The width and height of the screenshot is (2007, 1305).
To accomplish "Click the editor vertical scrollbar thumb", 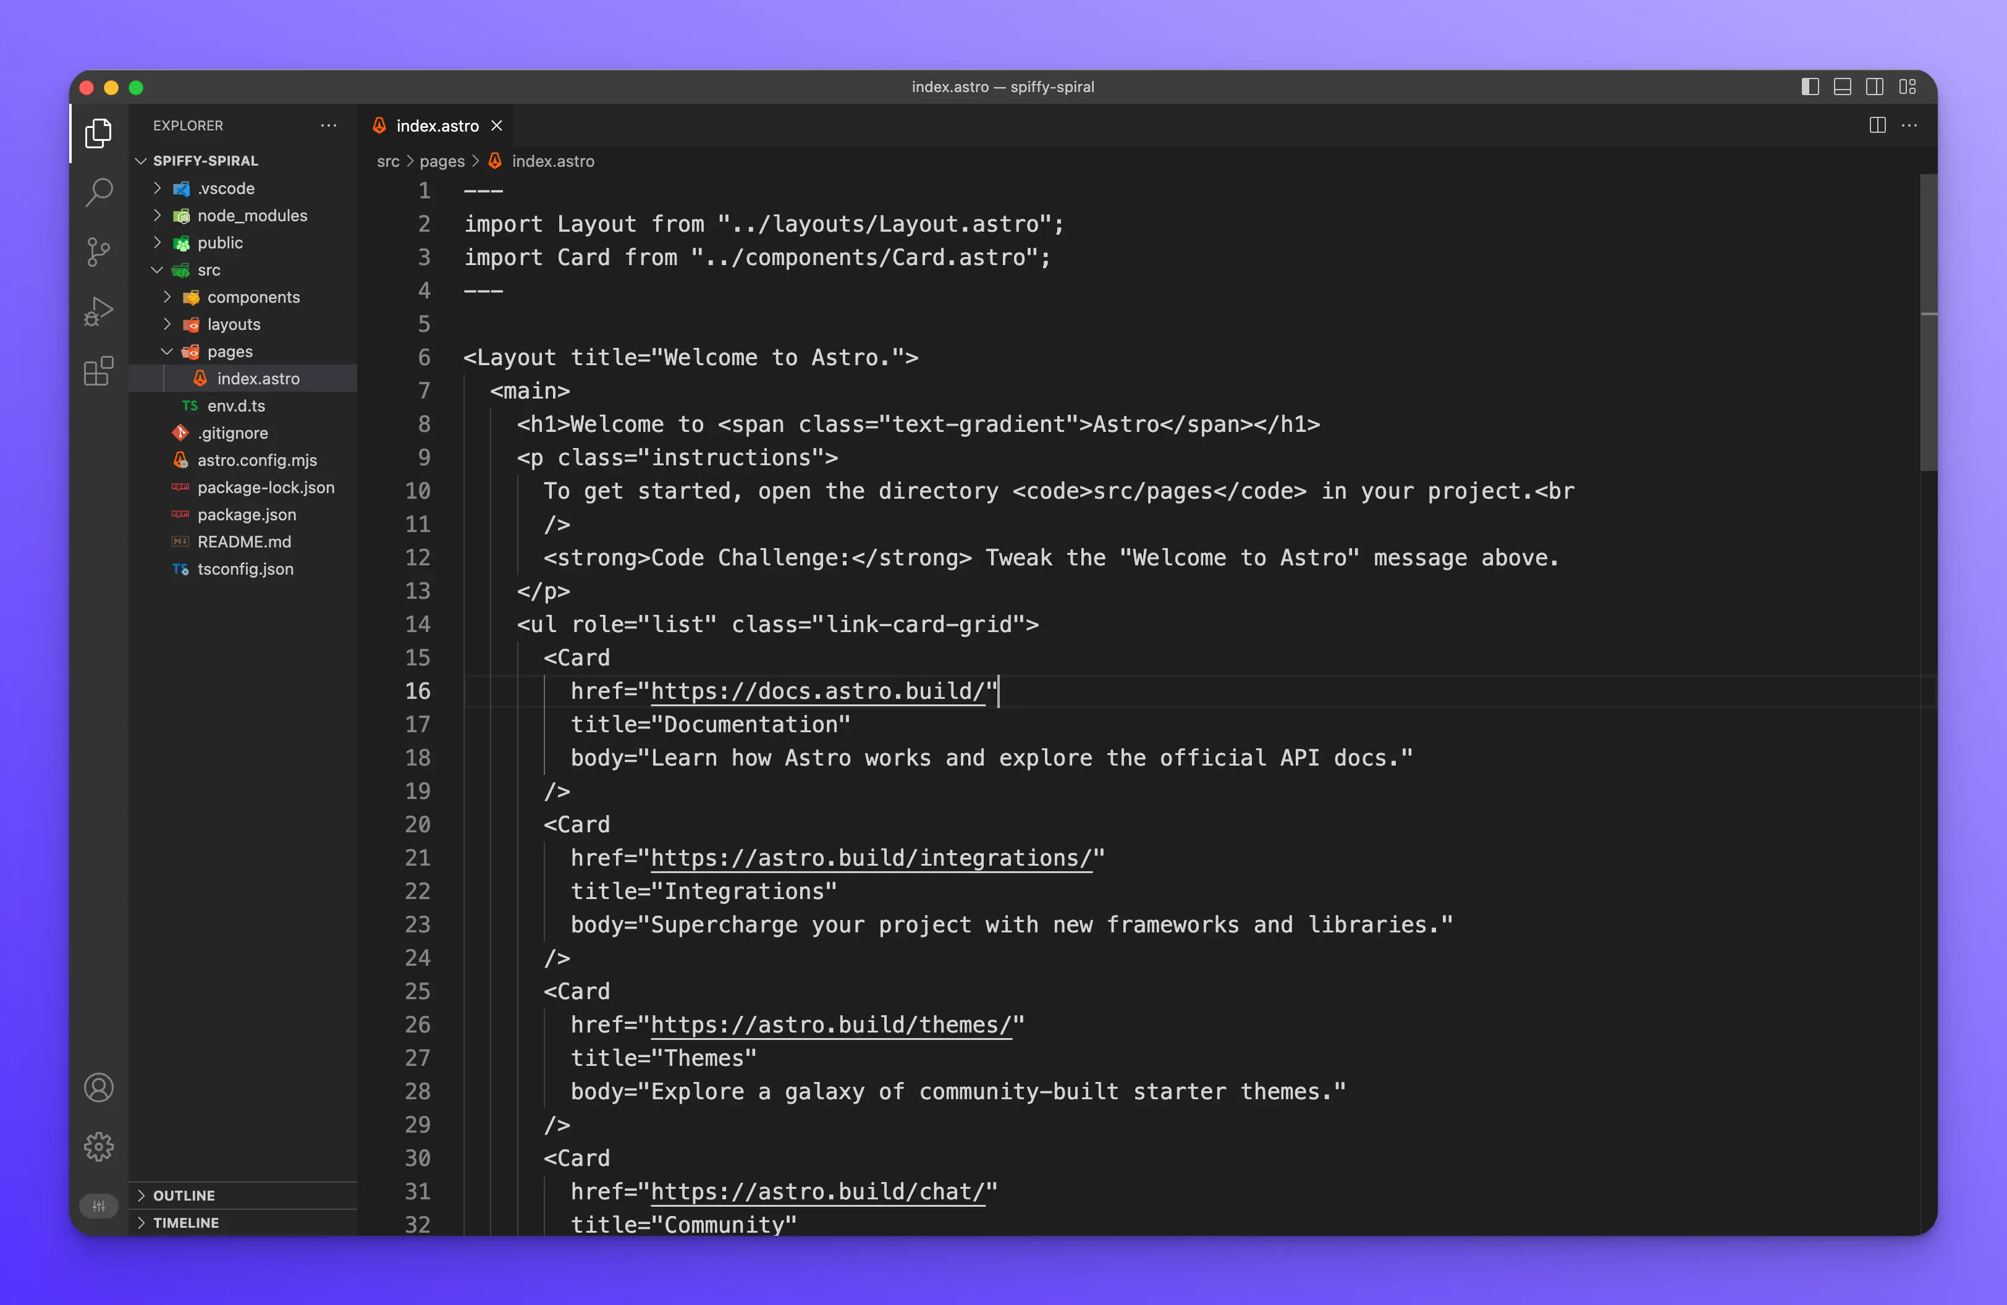I will coord(1928,322).
